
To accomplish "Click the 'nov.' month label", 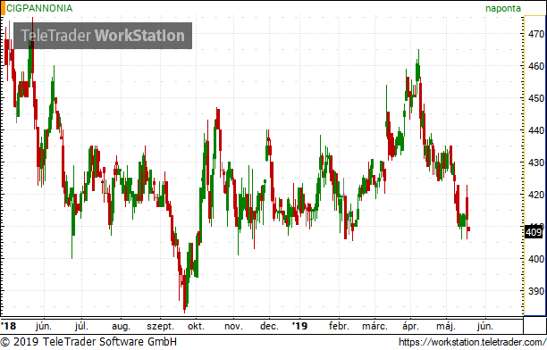I will pos(233,327).
